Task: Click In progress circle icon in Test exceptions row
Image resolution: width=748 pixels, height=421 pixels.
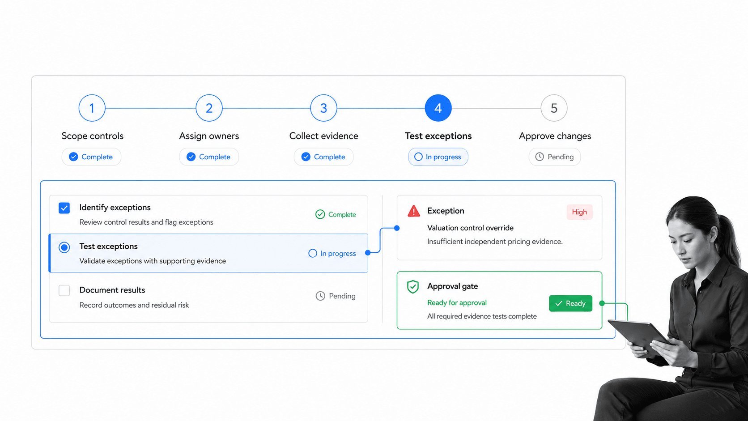Action: [x=313, y=253]
